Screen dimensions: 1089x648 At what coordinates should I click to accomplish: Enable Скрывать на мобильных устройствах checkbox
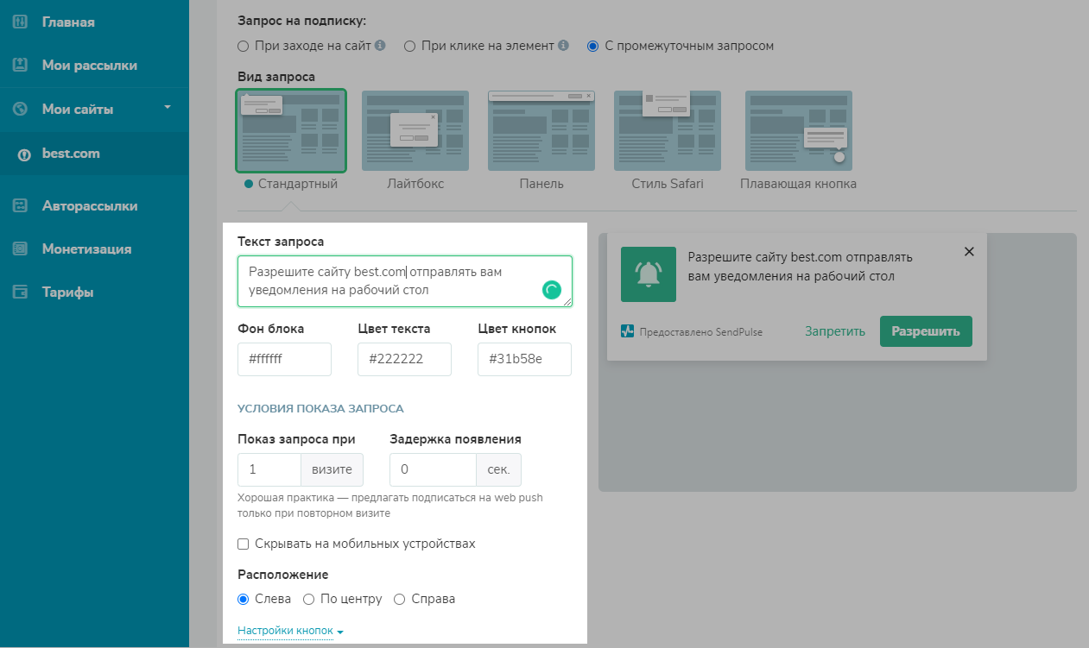click(244, 544)
